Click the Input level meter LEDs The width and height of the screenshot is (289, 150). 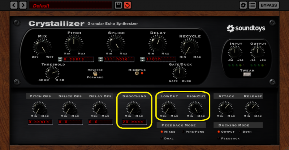point(237,65)
